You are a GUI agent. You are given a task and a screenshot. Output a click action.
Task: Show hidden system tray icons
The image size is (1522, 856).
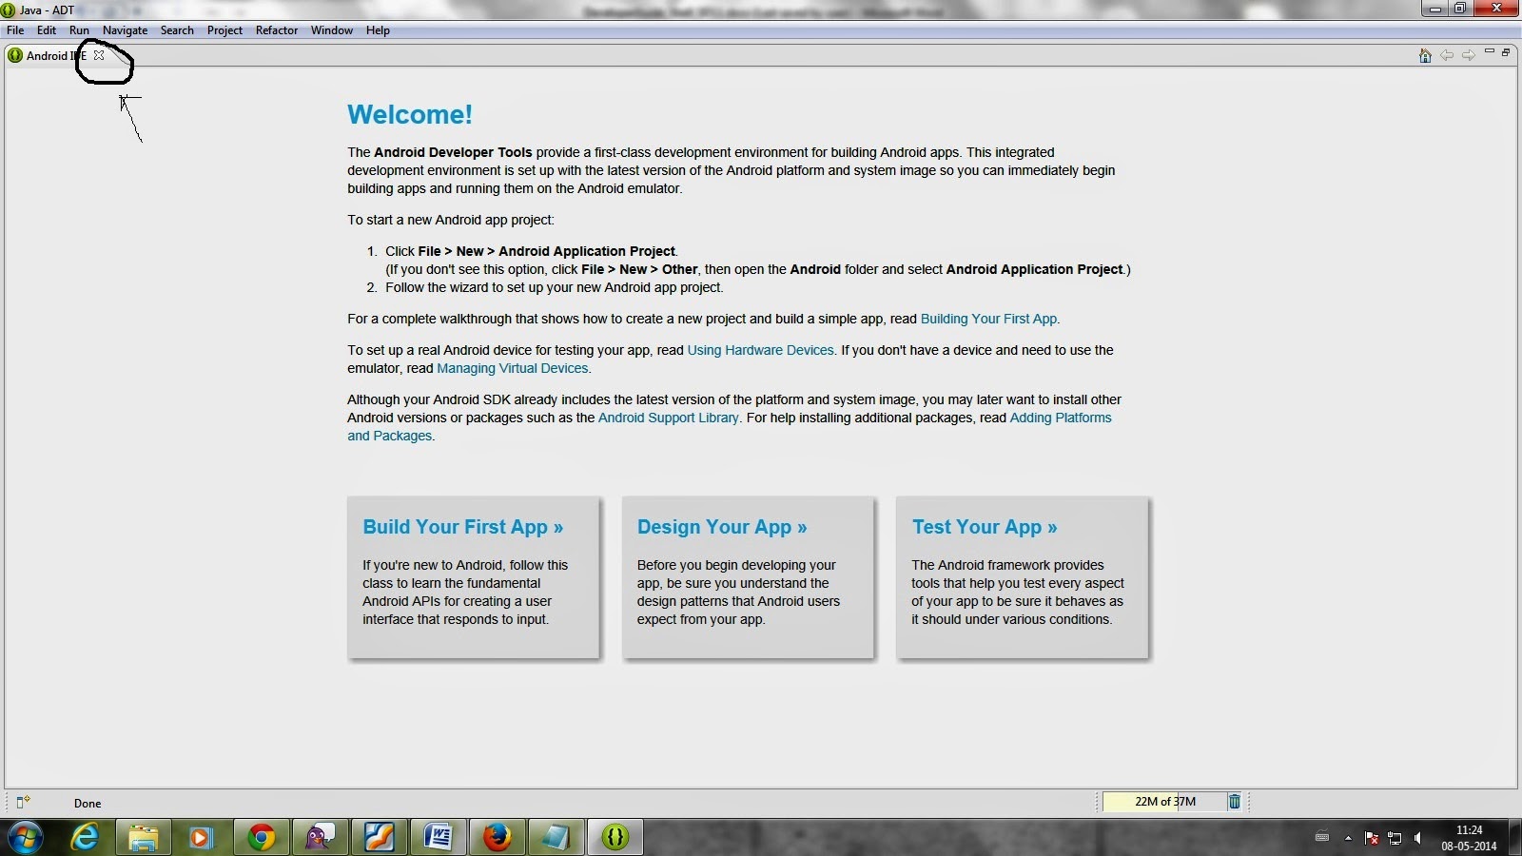point(1348,838)
